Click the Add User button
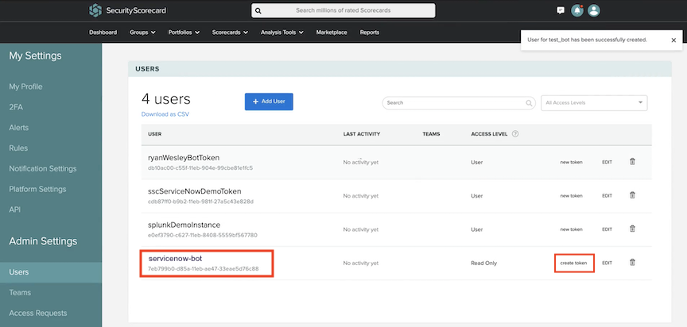This screenshot has width=687, height=327. pos(269,102)
